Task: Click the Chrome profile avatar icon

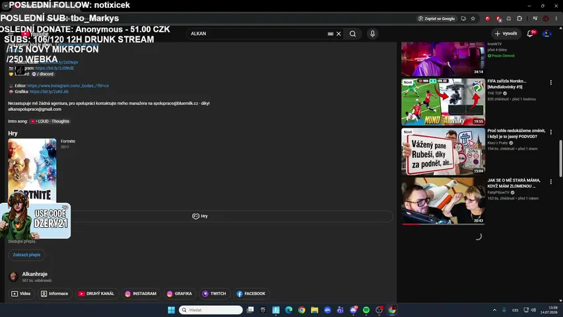Action: coord(546,18)
